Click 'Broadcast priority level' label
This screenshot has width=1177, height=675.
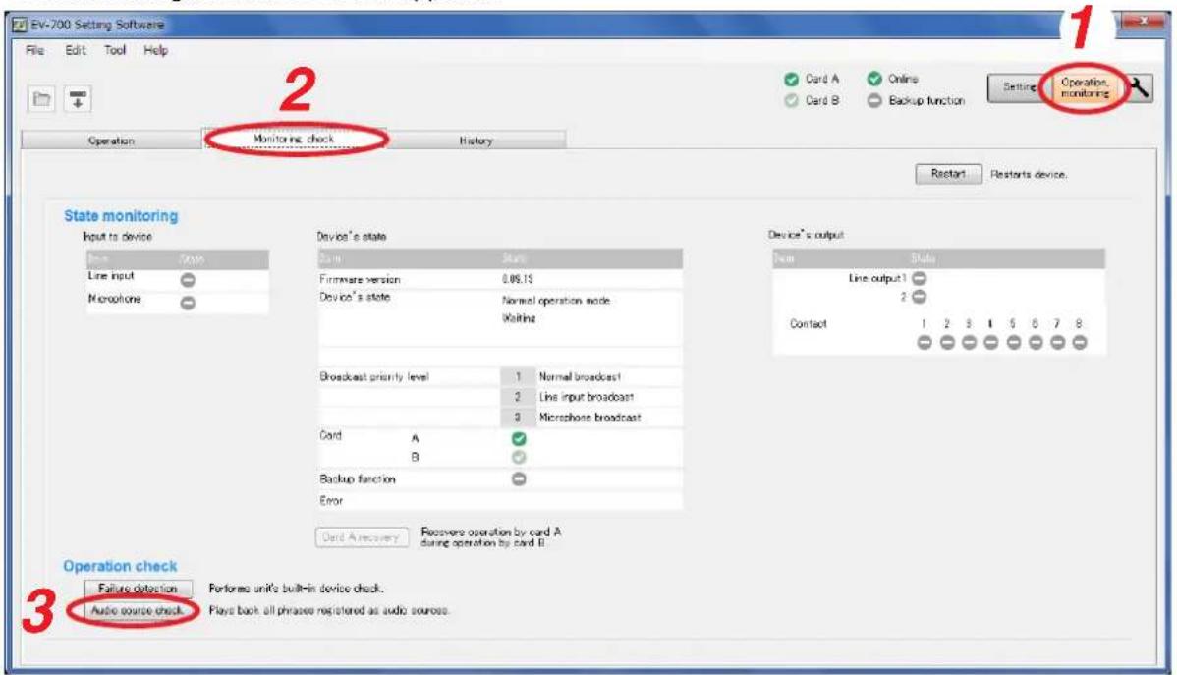pyautogui.click(x=373, y=377)
